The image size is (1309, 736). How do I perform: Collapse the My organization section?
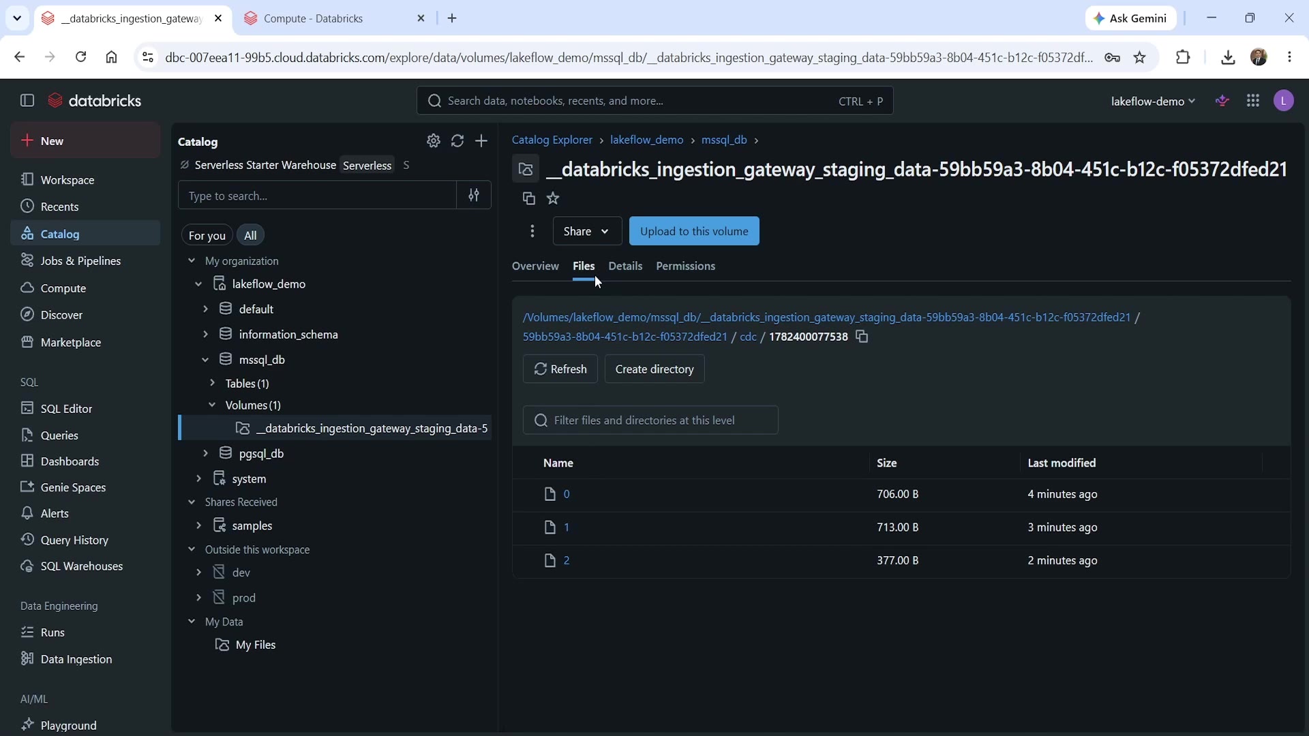point(192,261)
